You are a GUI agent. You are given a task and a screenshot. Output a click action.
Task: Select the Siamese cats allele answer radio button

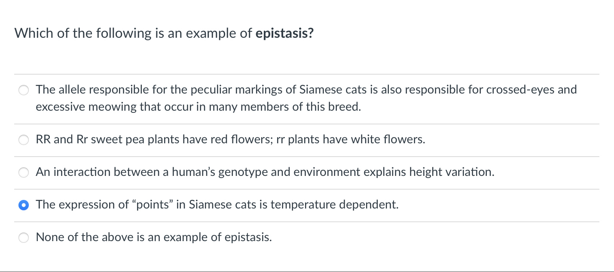(x=24, y=90)
